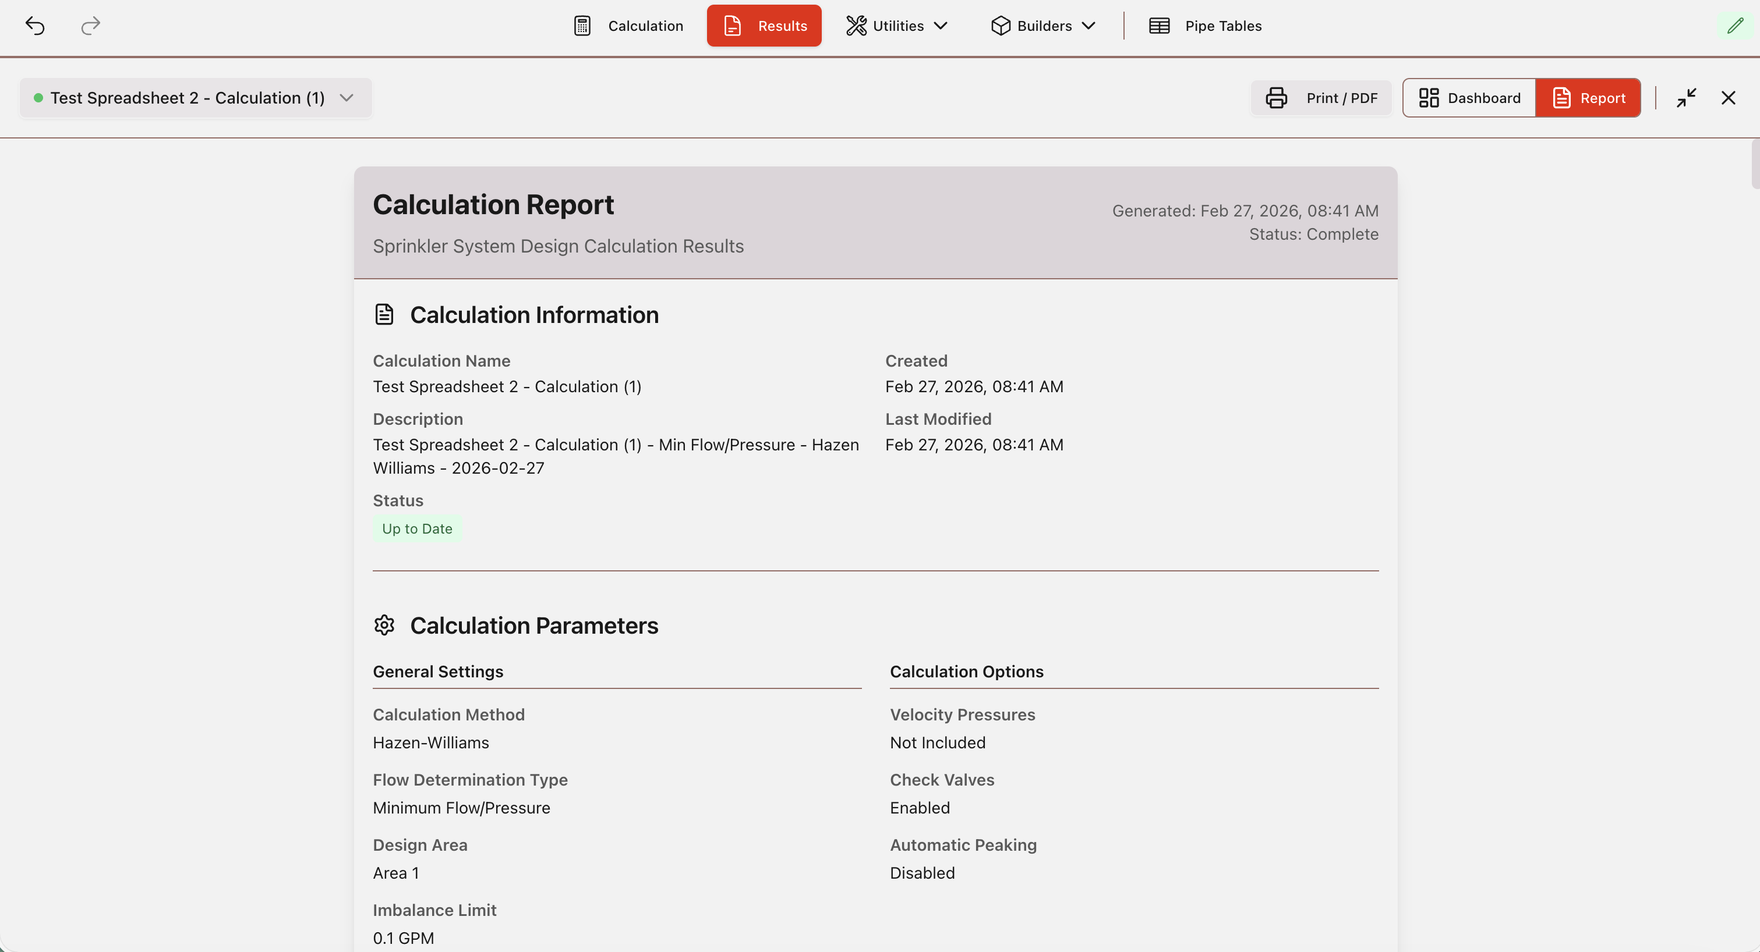
Task: Click the Generated Feb 27, 2026 timestamp
Action: [x=1245, y=211]
